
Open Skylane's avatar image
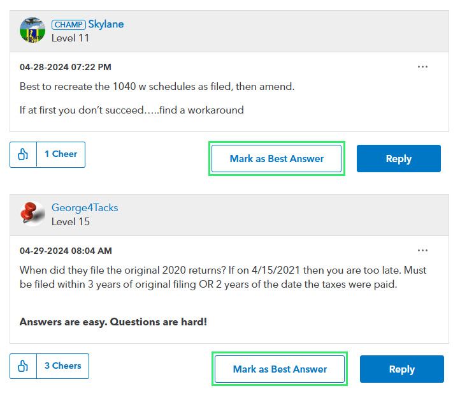tap(32, 30)
